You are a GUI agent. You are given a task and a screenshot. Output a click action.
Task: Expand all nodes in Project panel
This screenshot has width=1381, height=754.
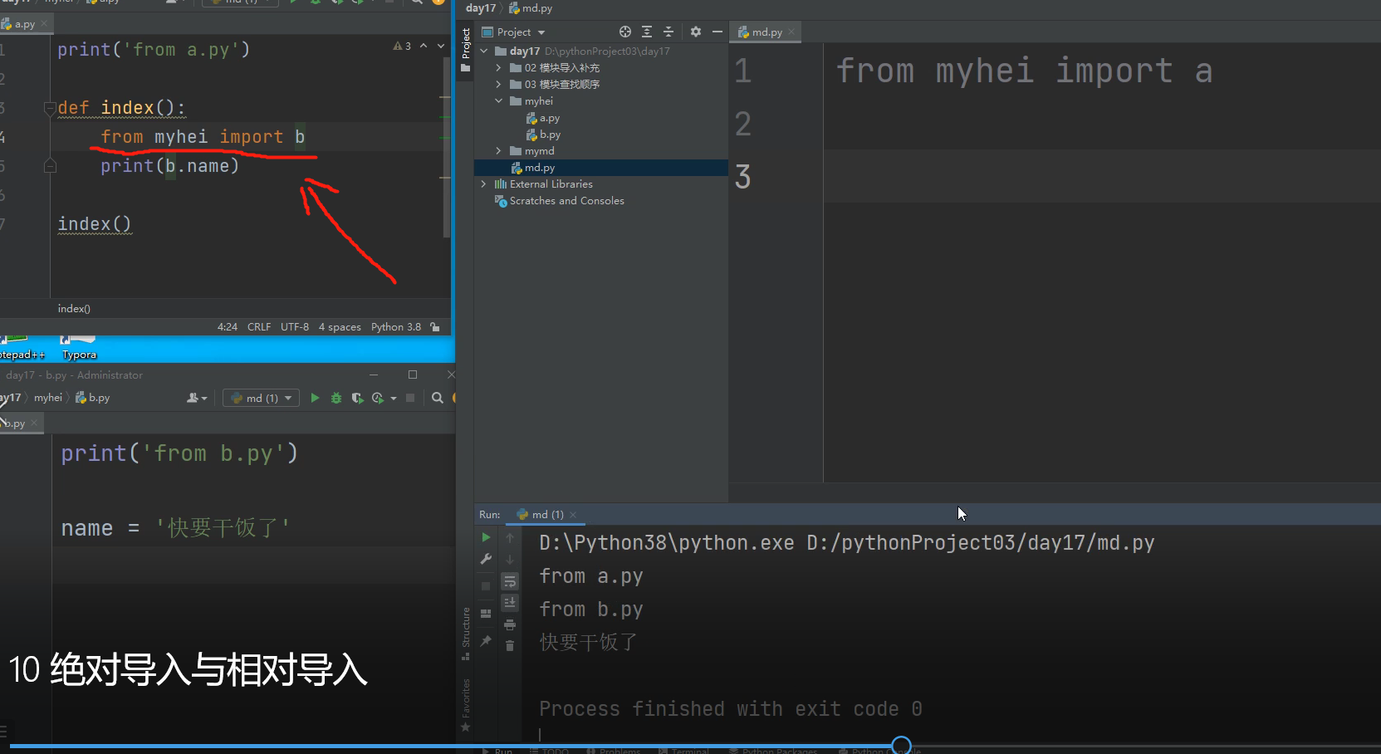[x=647, y=32]
